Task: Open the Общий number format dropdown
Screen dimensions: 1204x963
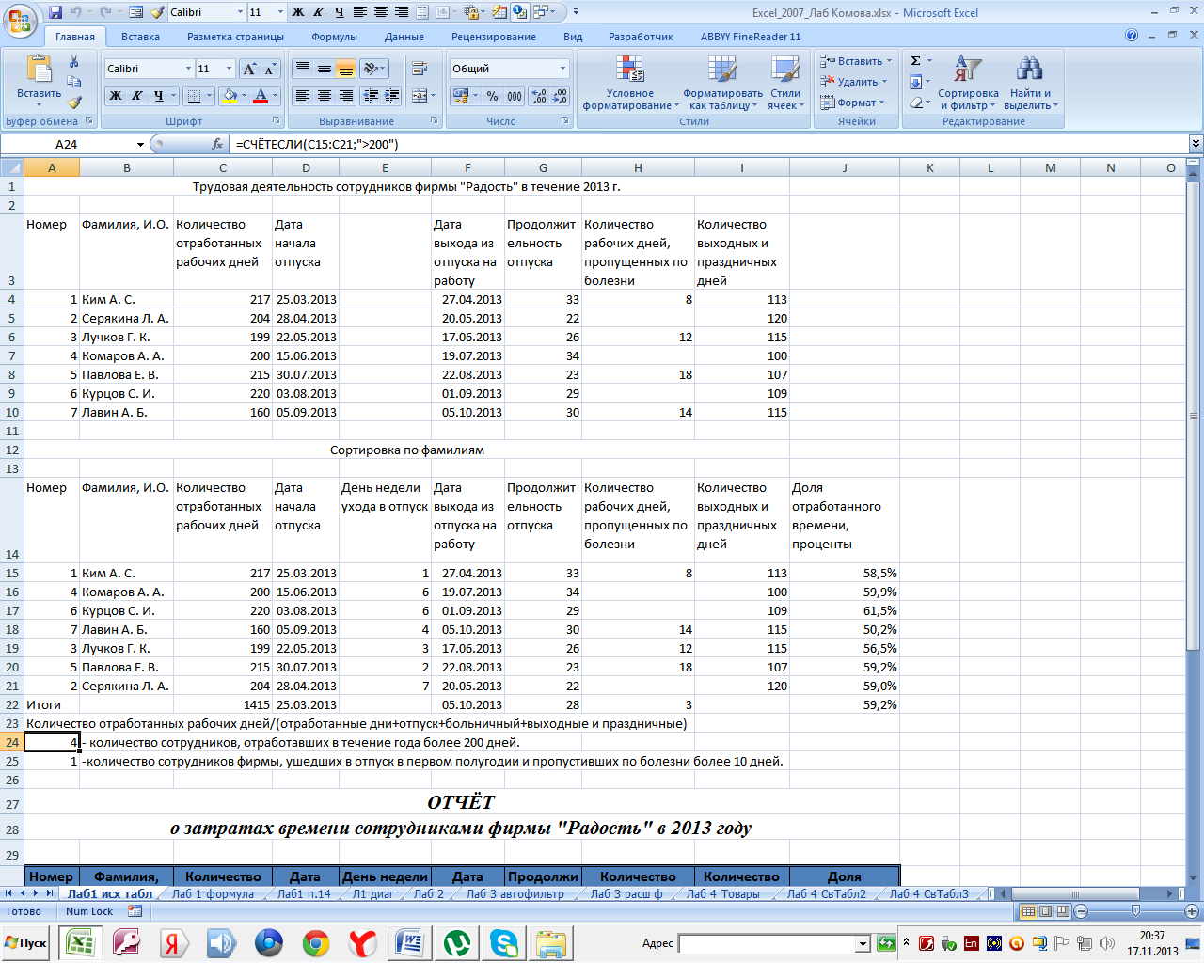Action: point(562,69)
